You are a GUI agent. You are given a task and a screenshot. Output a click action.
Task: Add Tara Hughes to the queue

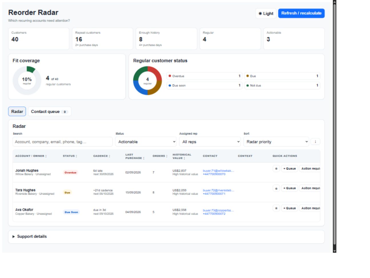coord(290,188)
